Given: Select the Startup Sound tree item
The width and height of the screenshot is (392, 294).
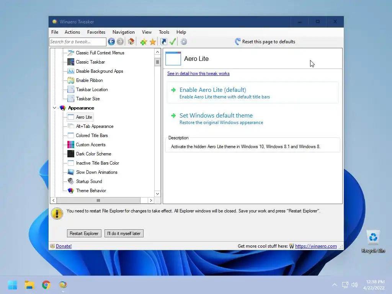Looking at the screenshot, I should 89,181.
